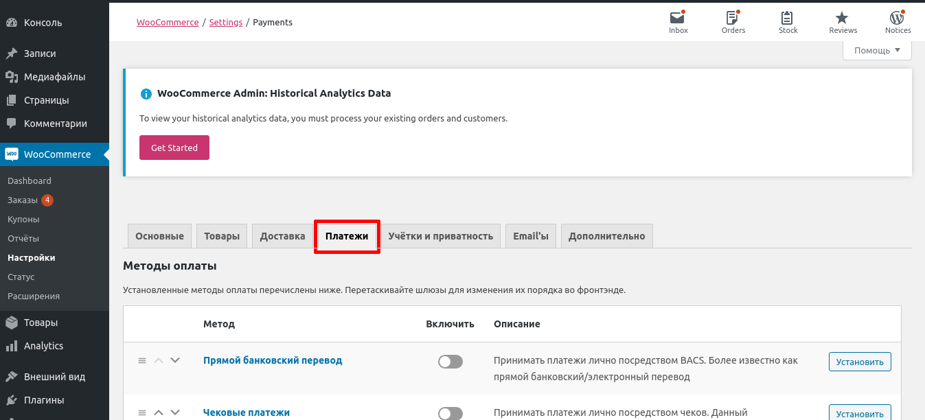Enable the Прямой банковский перевод toggle
The image size is (925, 420).
(x=450, y=362)
